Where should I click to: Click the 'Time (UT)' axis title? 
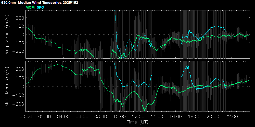pyautogui.click(x=138, y=122)
